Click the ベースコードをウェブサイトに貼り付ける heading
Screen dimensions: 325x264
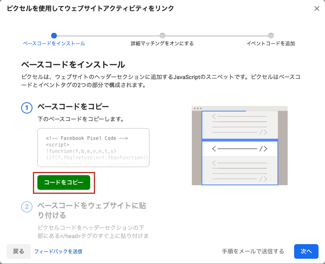click(x=91, y=210)
